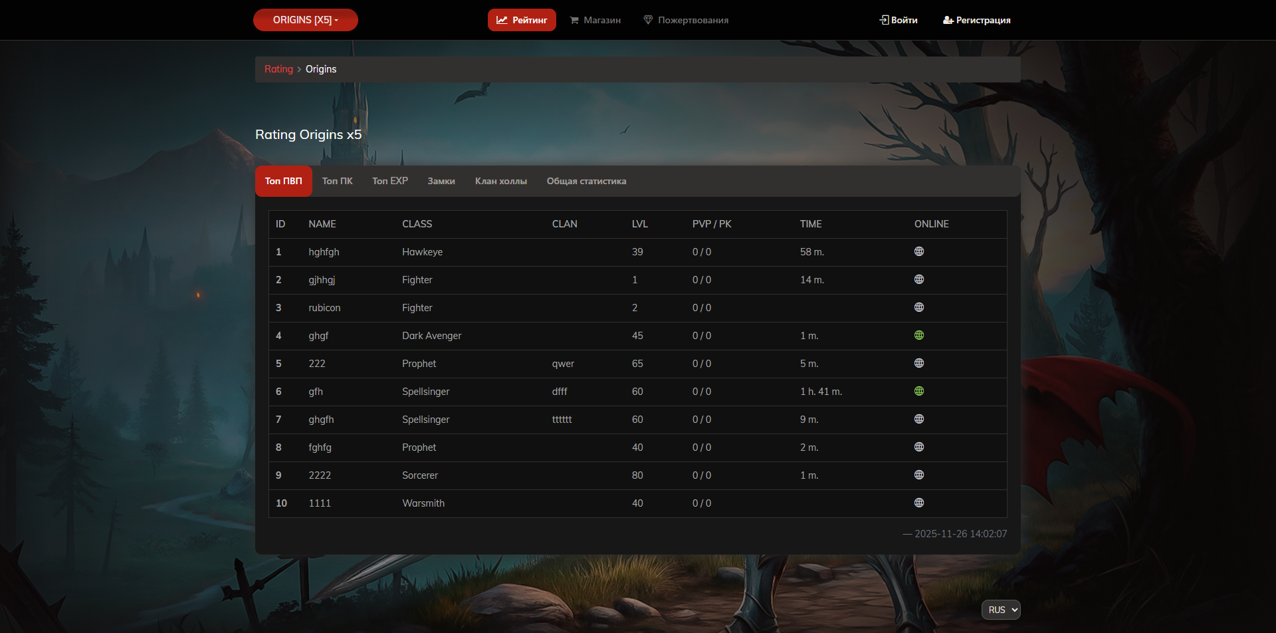
Task: Open the Замки tab
Action: pos(441,182)
